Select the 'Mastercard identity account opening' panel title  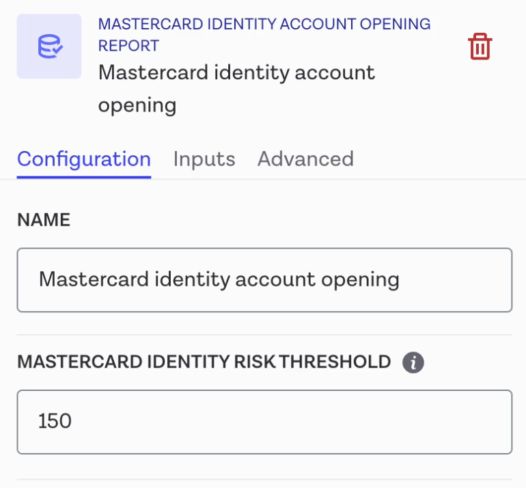tap(236, 88)
